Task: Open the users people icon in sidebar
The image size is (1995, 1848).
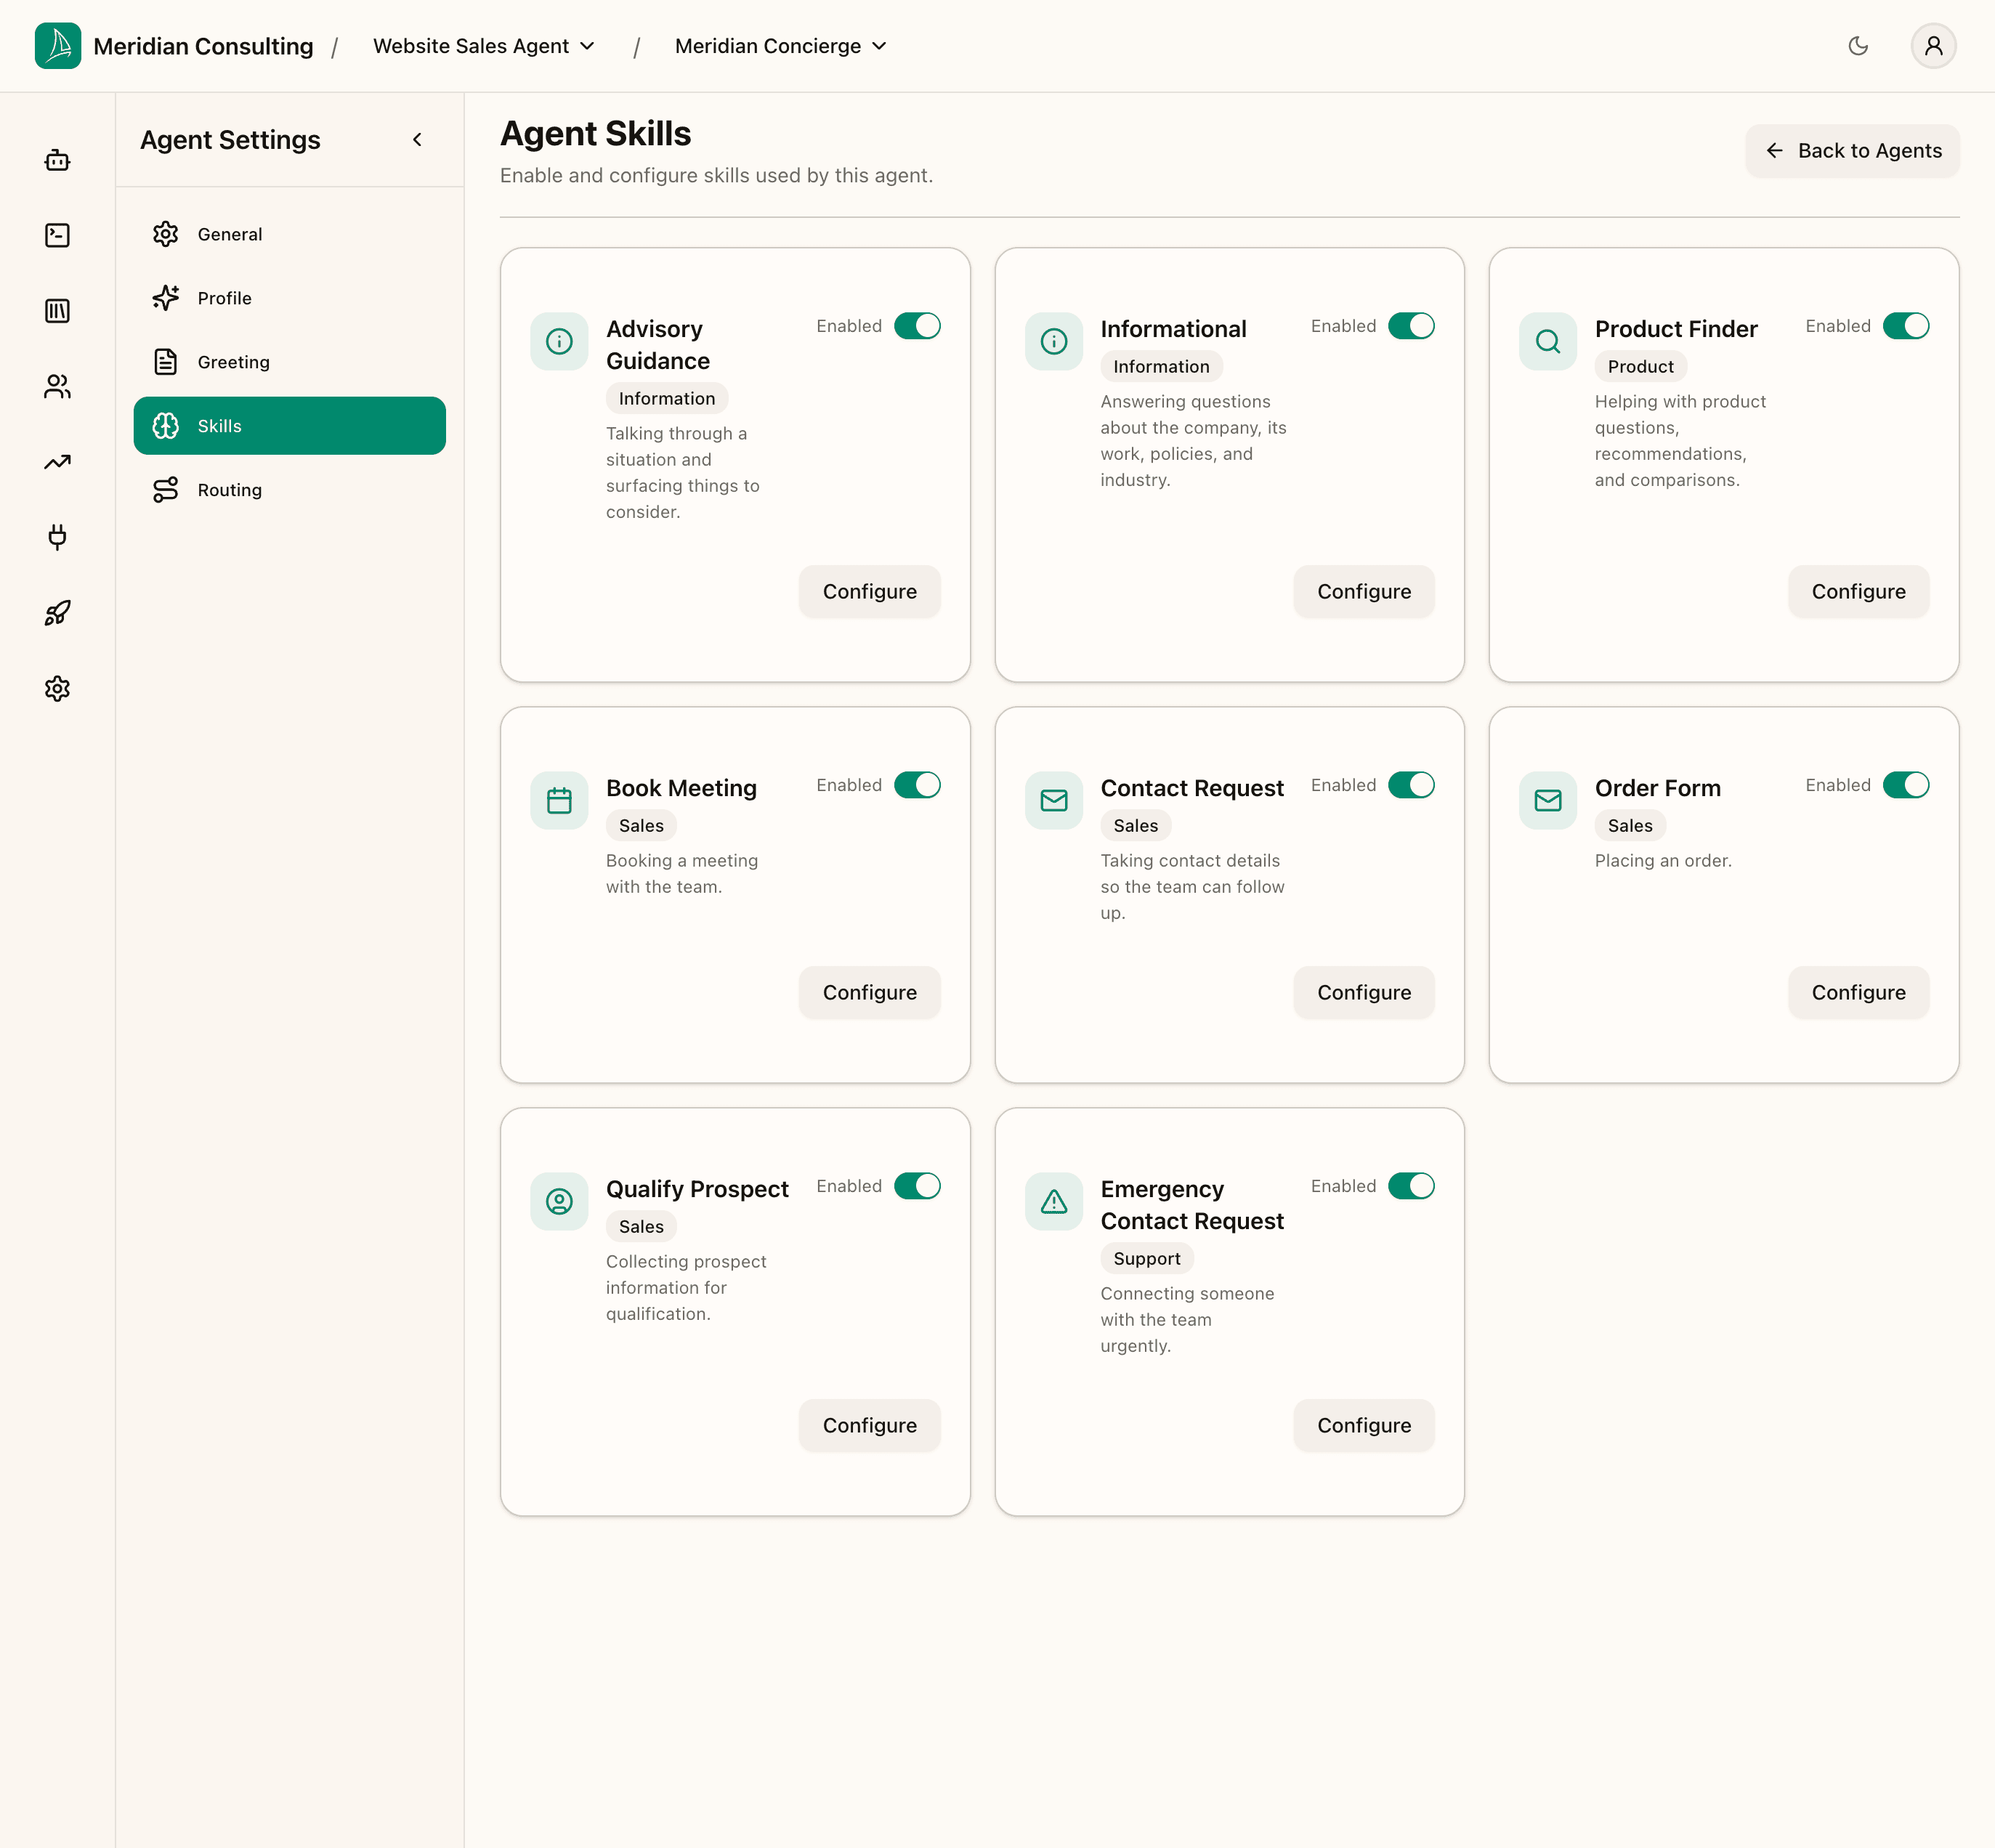Action: [x=58, y=386]
